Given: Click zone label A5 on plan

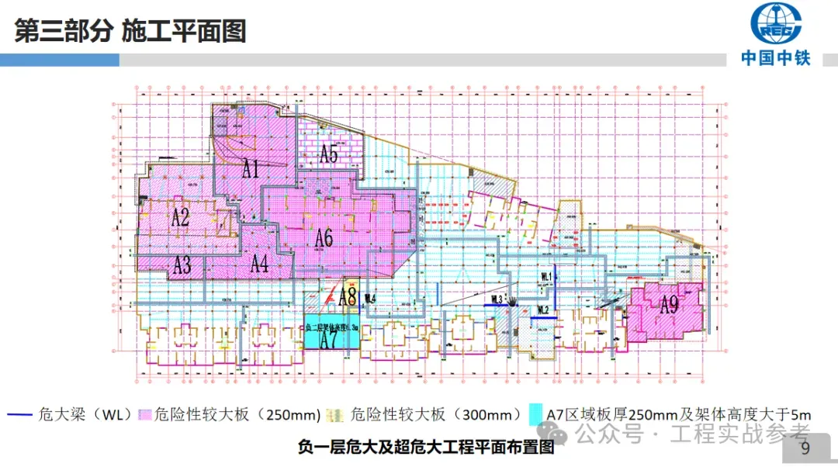Looking at the screenshot, I should [329, 154].
